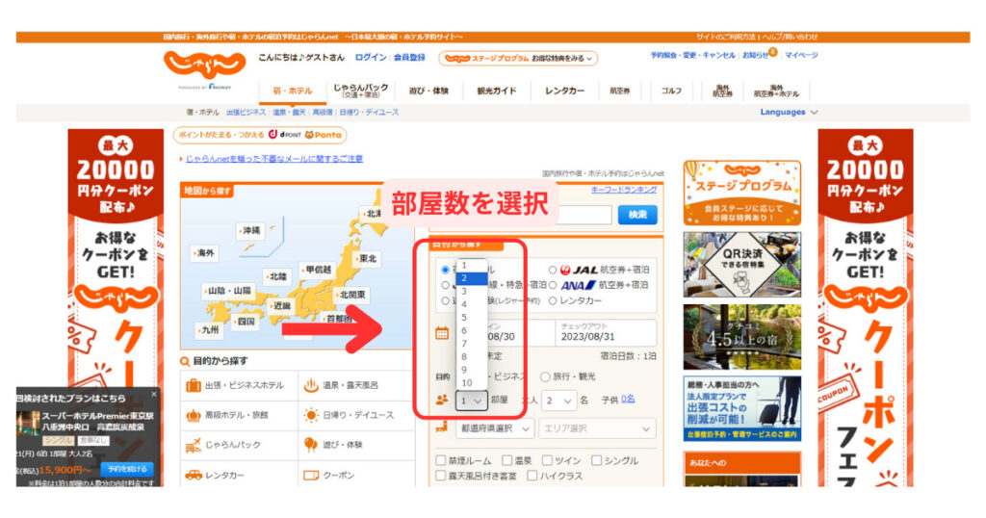This screenshot has width=986, height=518.
Task: Open the じゃらんパック main tab
Action: point(360,91)
